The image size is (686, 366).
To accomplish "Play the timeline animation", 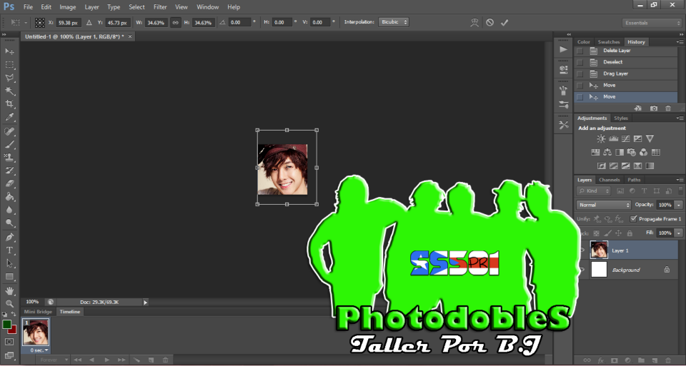I will (x=106, y=360).
